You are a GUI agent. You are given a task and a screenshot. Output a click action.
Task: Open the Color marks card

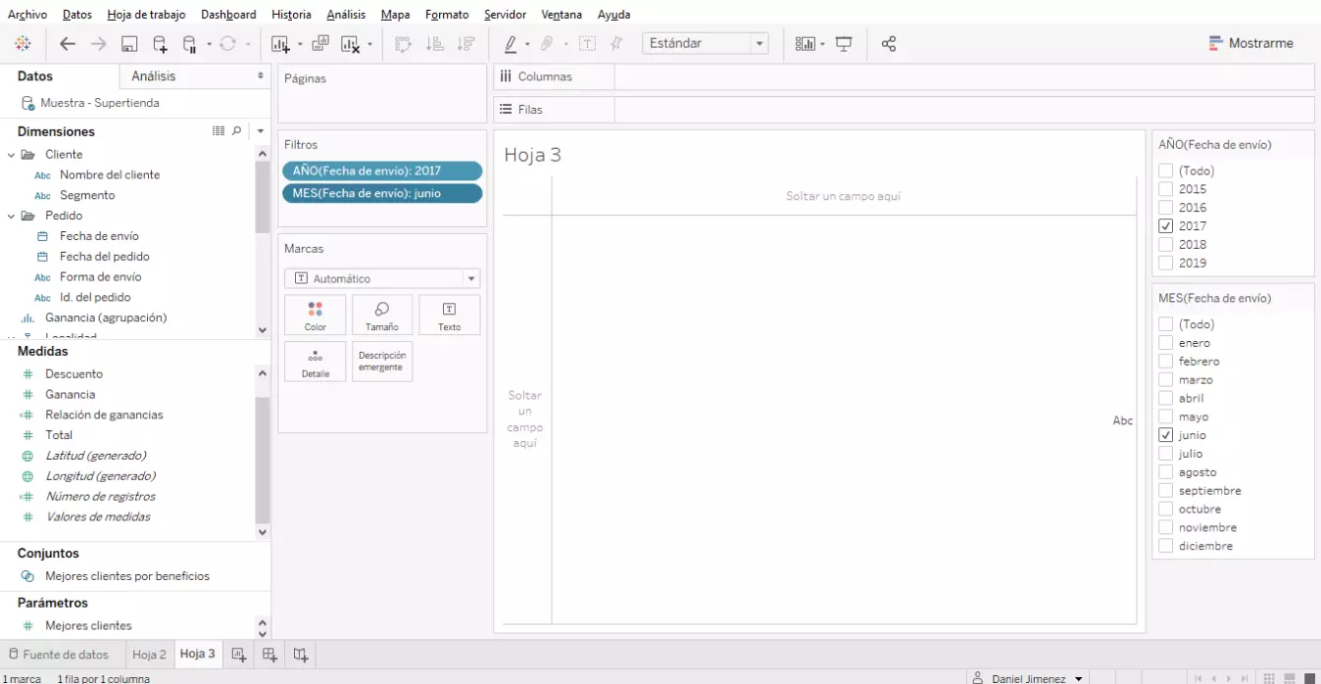click(x=315, y=316)
